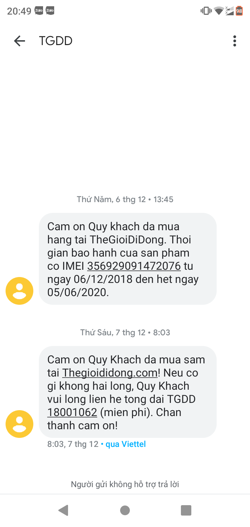Tap the contact avatar beside second message
Screen dimensions: 250x527
(x=19, y=424)
